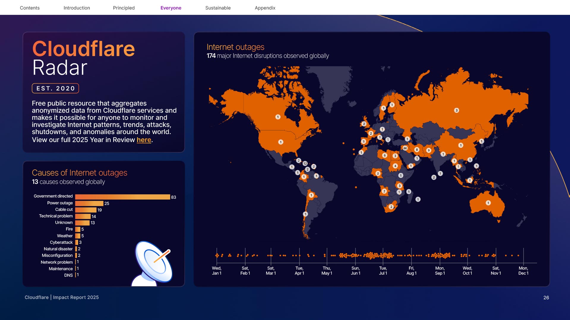
Task: Click the 'Causes of Internet outages' heading
Action: pos(80,173)
